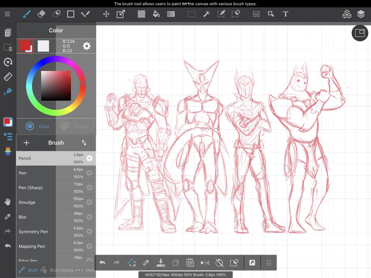Select the rectangular selection tool
The height and width of the screenshot is (278, 371).
(192, 14)
